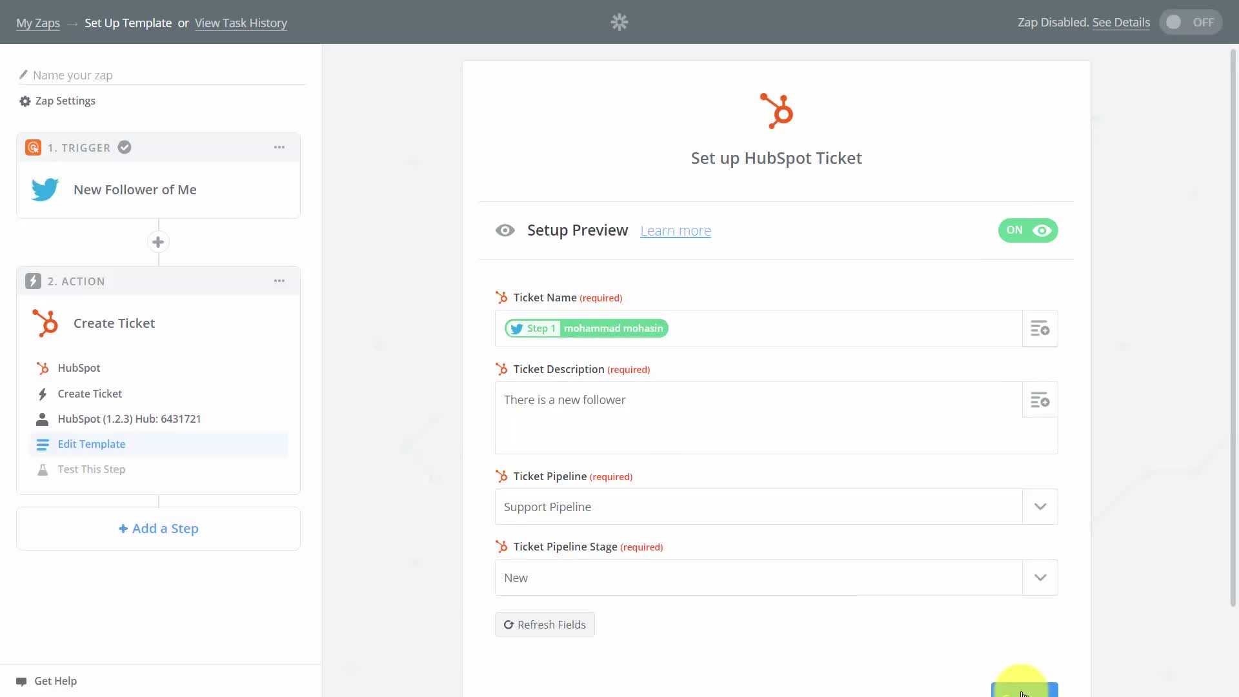The height and width of the screenshot is (697, 1239).
Task: Select Test This Step substep
Action: click(158, 469)
